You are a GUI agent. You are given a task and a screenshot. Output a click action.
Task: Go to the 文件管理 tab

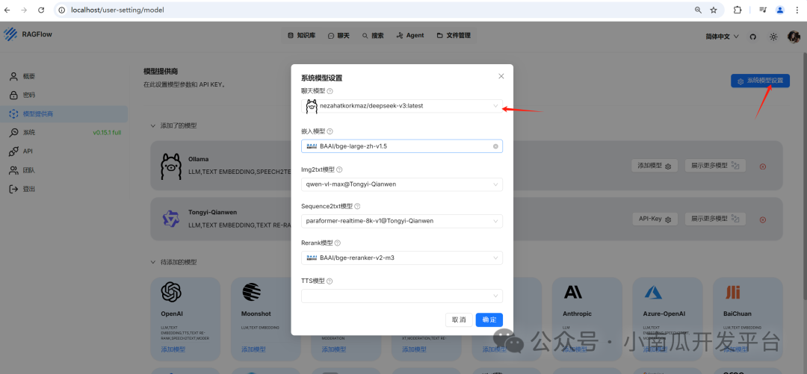pos(454,36)
